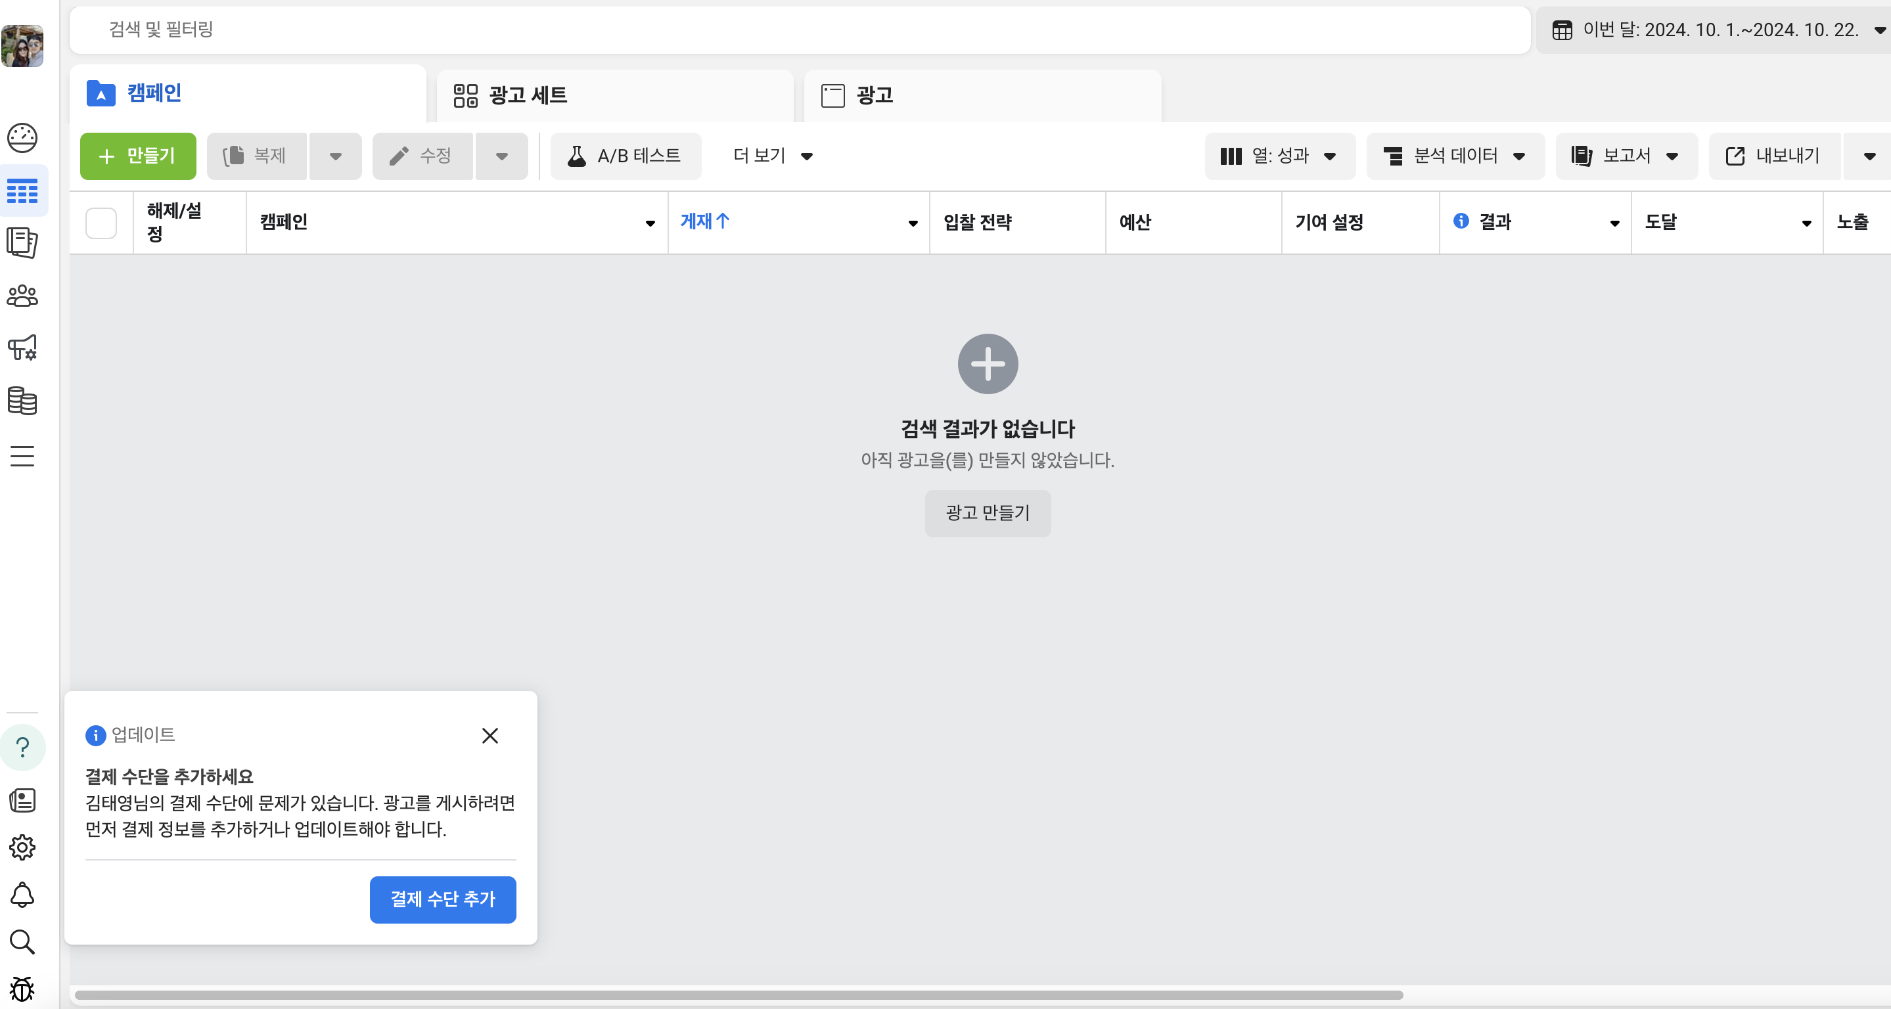Open the account overview gauge icon
Image resolution: width=1891 pixels, height=1009 pixels.
click(x=22, y=137)
